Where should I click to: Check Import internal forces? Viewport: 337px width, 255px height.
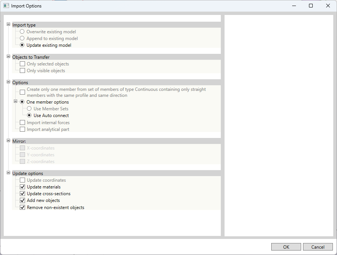pyautogui.click(x=22, y=123)
